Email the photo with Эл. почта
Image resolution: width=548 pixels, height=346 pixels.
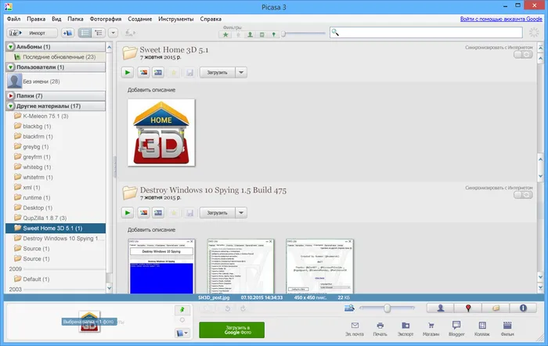pyautogui.click(x=355, y=329)
